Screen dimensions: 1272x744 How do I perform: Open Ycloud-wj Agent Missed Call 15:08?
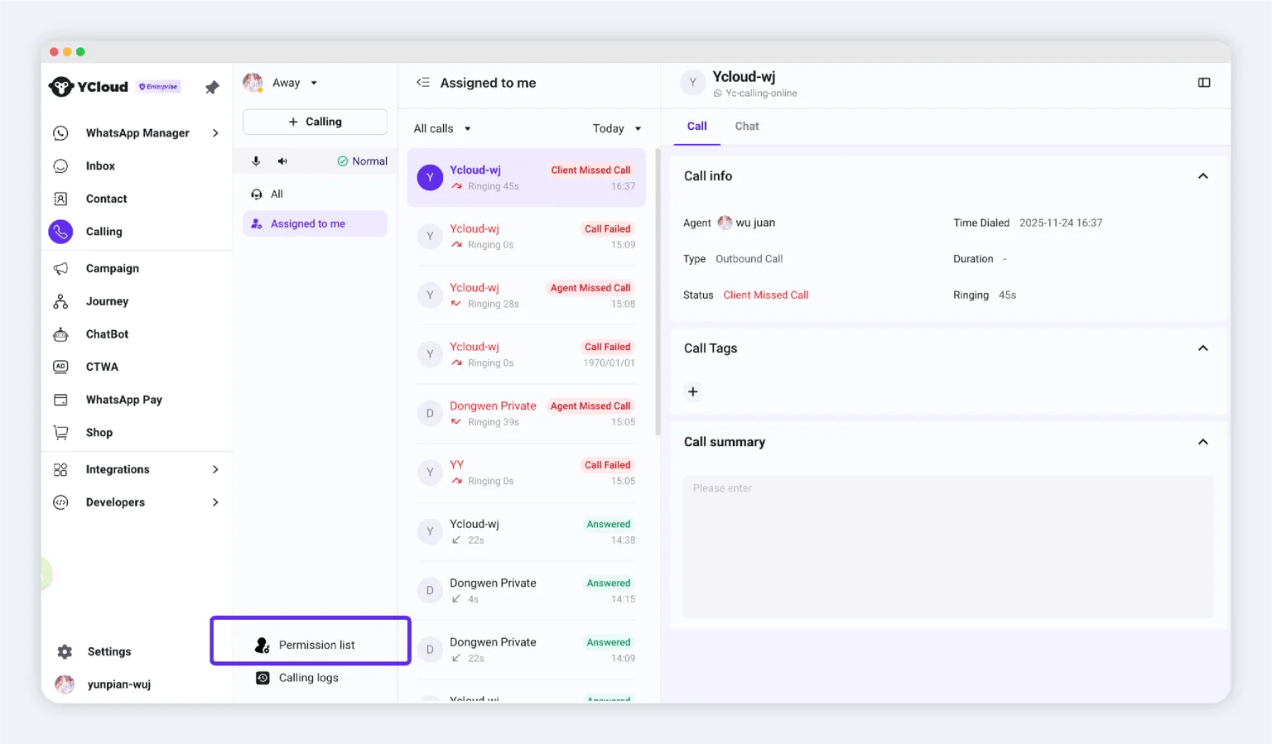[527, 295]
